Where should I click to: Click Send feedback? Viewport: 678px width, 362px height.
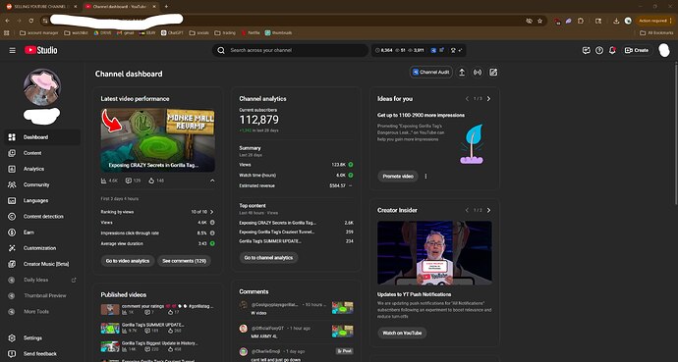point(42,354)
